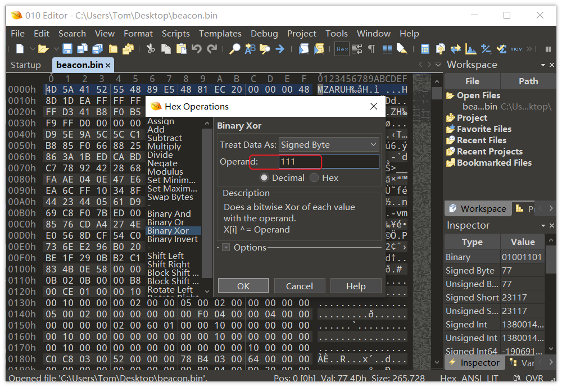Click the Histogram chart icon

coord(470,49)
